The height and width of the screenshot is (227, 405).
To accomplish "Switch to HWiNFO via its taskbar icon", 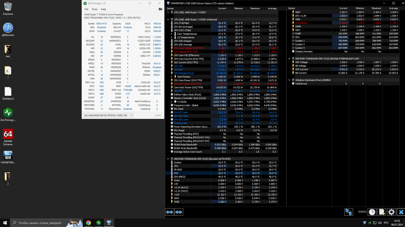I will pyautogui.click(x=109, y=223).
